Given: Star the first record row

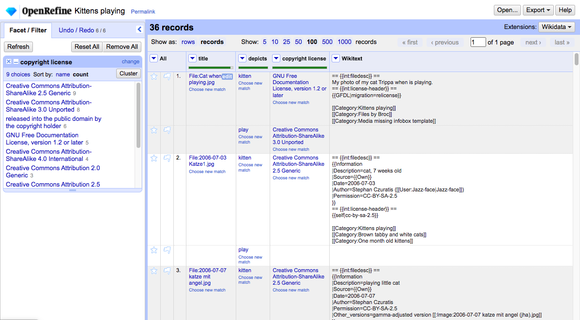Looking at the screenshot, I should [x=153, y=76].
